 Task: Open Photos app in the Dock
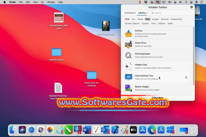[x=50, y=130]
